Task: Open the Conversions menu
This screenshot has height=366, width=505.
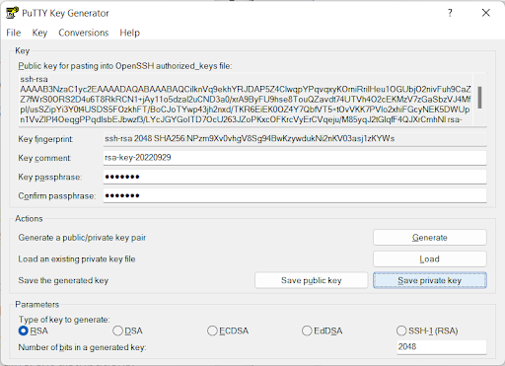Action: coord(84,33)
